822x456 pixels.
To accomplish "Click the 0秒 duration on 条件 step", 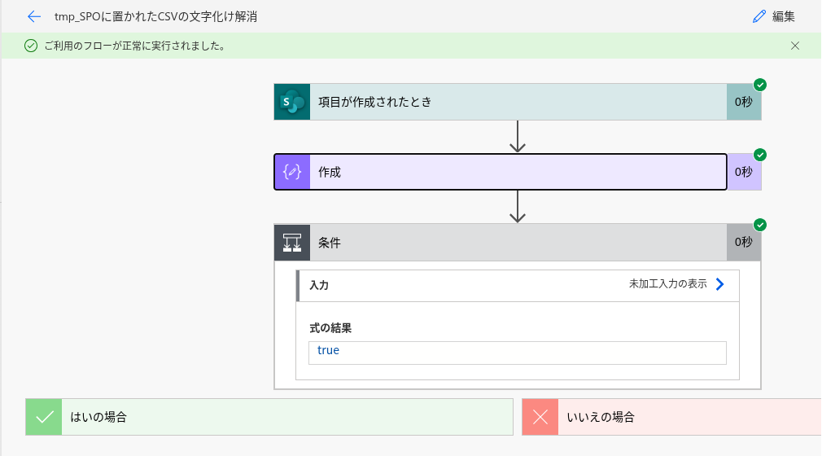I will [x=744, y=242].
